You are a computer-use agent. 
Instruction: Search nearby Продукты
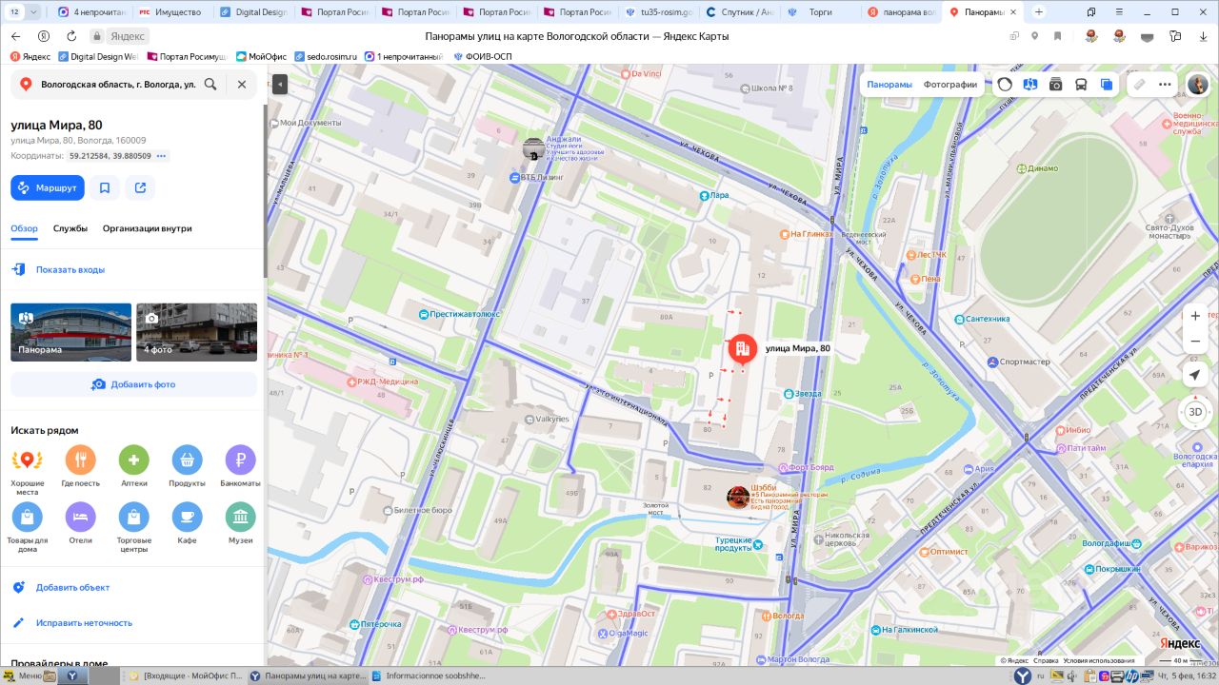pyautogui.click(x=187, y=467)
